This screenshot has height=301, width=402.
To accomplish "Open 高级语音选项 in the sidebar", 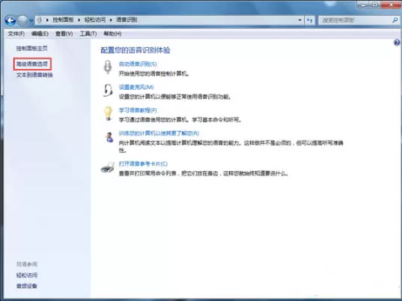I will 32,64.
